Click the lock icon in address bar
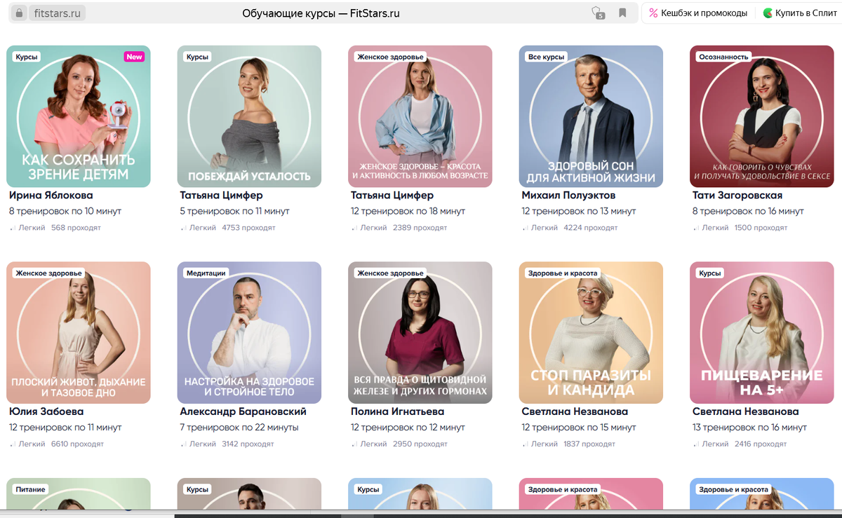This screenshot has width=842, height=518. 19,13
